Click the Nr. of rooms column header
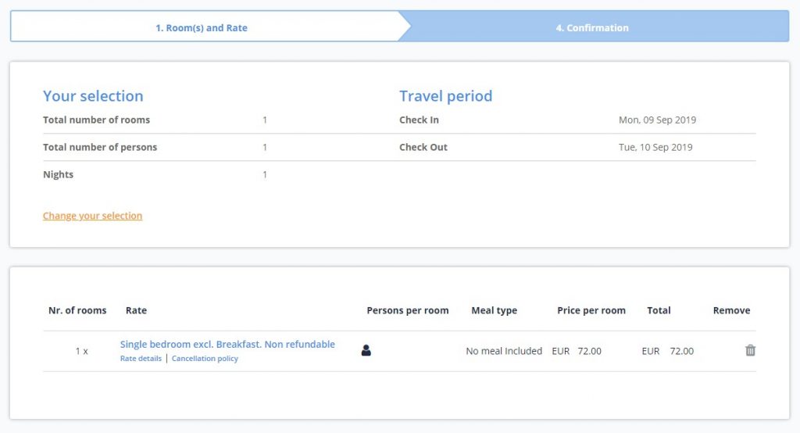 [77, 310]
